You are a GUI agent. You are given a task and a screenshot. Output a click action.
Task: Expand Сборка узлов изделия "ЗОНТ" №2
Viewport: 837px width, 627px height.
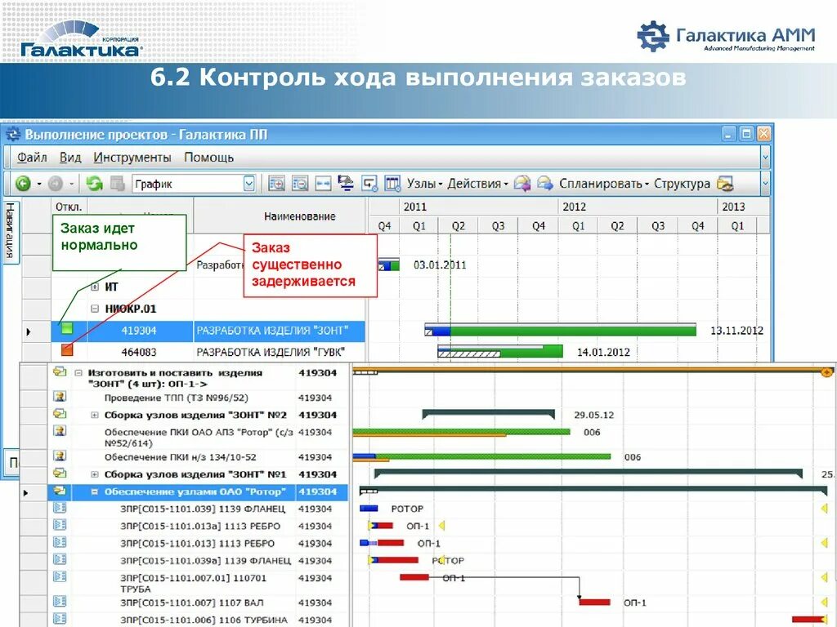(x=95, y=415)
